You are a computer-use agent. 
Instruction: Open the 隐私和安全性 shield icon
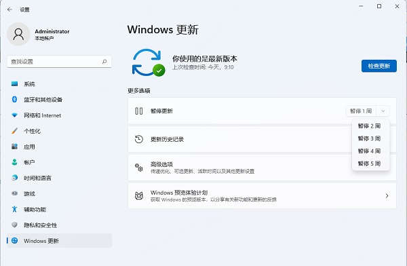pos(14,225)
